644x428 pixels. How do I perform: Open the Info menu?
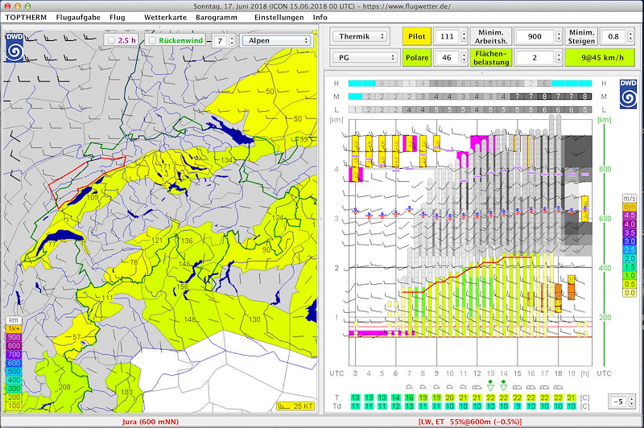pyautogui.click(x=320, y=17)
